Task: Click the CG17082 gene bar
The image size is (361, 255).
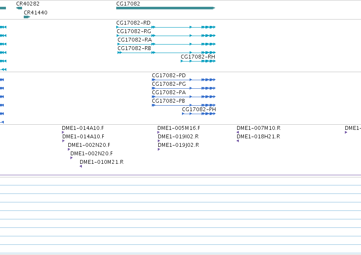Action: [166, 8]
